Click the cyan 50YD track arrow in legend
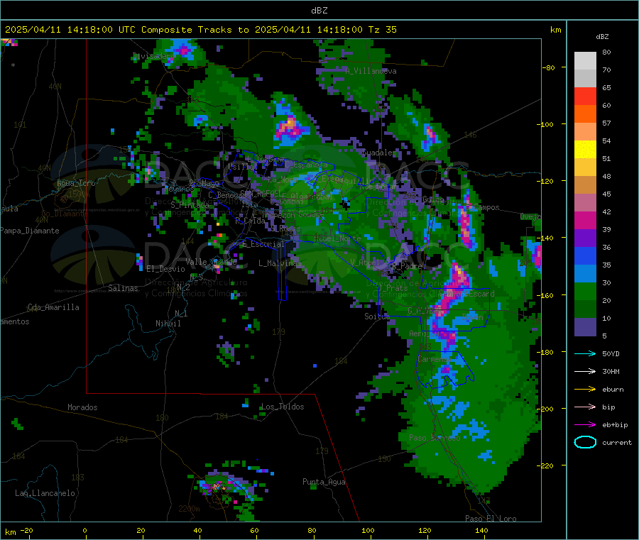The height and width of the screenshot is (540, 639). click(585, 353)
